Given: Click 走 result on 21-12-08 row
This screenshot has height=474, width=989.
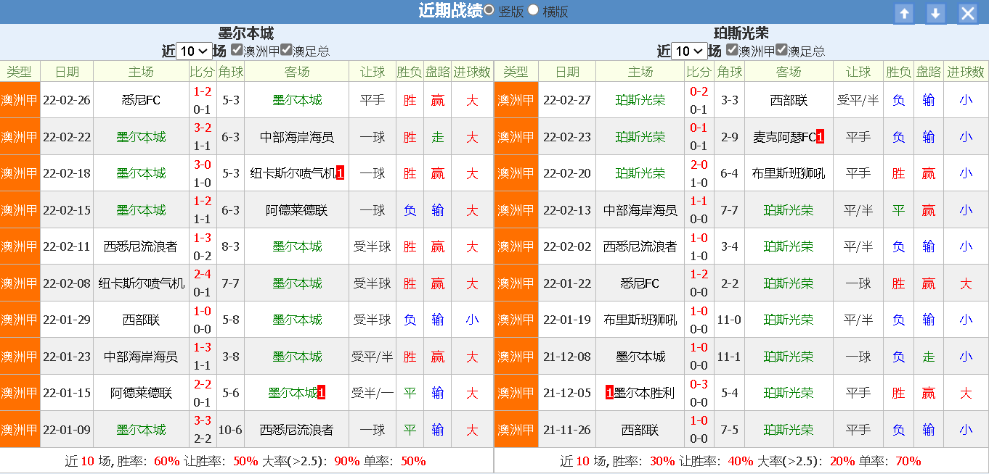Looking at the screenshot, I should point(929,357).
